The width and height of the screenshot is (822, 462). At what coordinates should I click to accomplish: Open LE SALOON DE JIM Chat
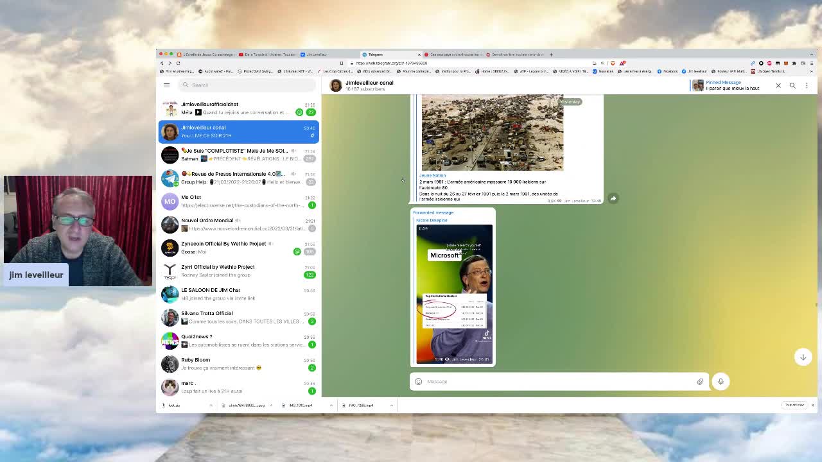238,294
